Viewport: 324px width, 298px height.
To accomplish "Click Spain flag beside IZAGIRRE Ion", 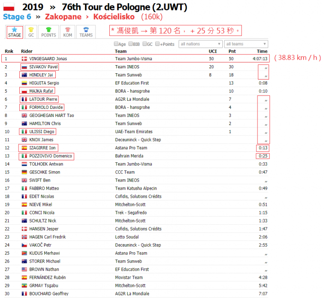I will pyautogui.click(x=24, y=148).
